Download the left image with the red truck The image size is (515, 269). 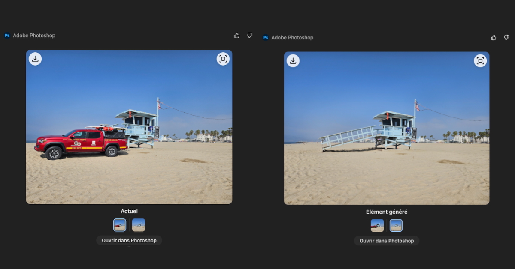point(35,59)
